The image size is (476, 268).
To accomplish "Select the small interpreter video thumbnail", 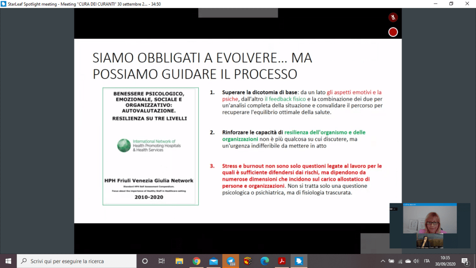I will coord(429,241).
